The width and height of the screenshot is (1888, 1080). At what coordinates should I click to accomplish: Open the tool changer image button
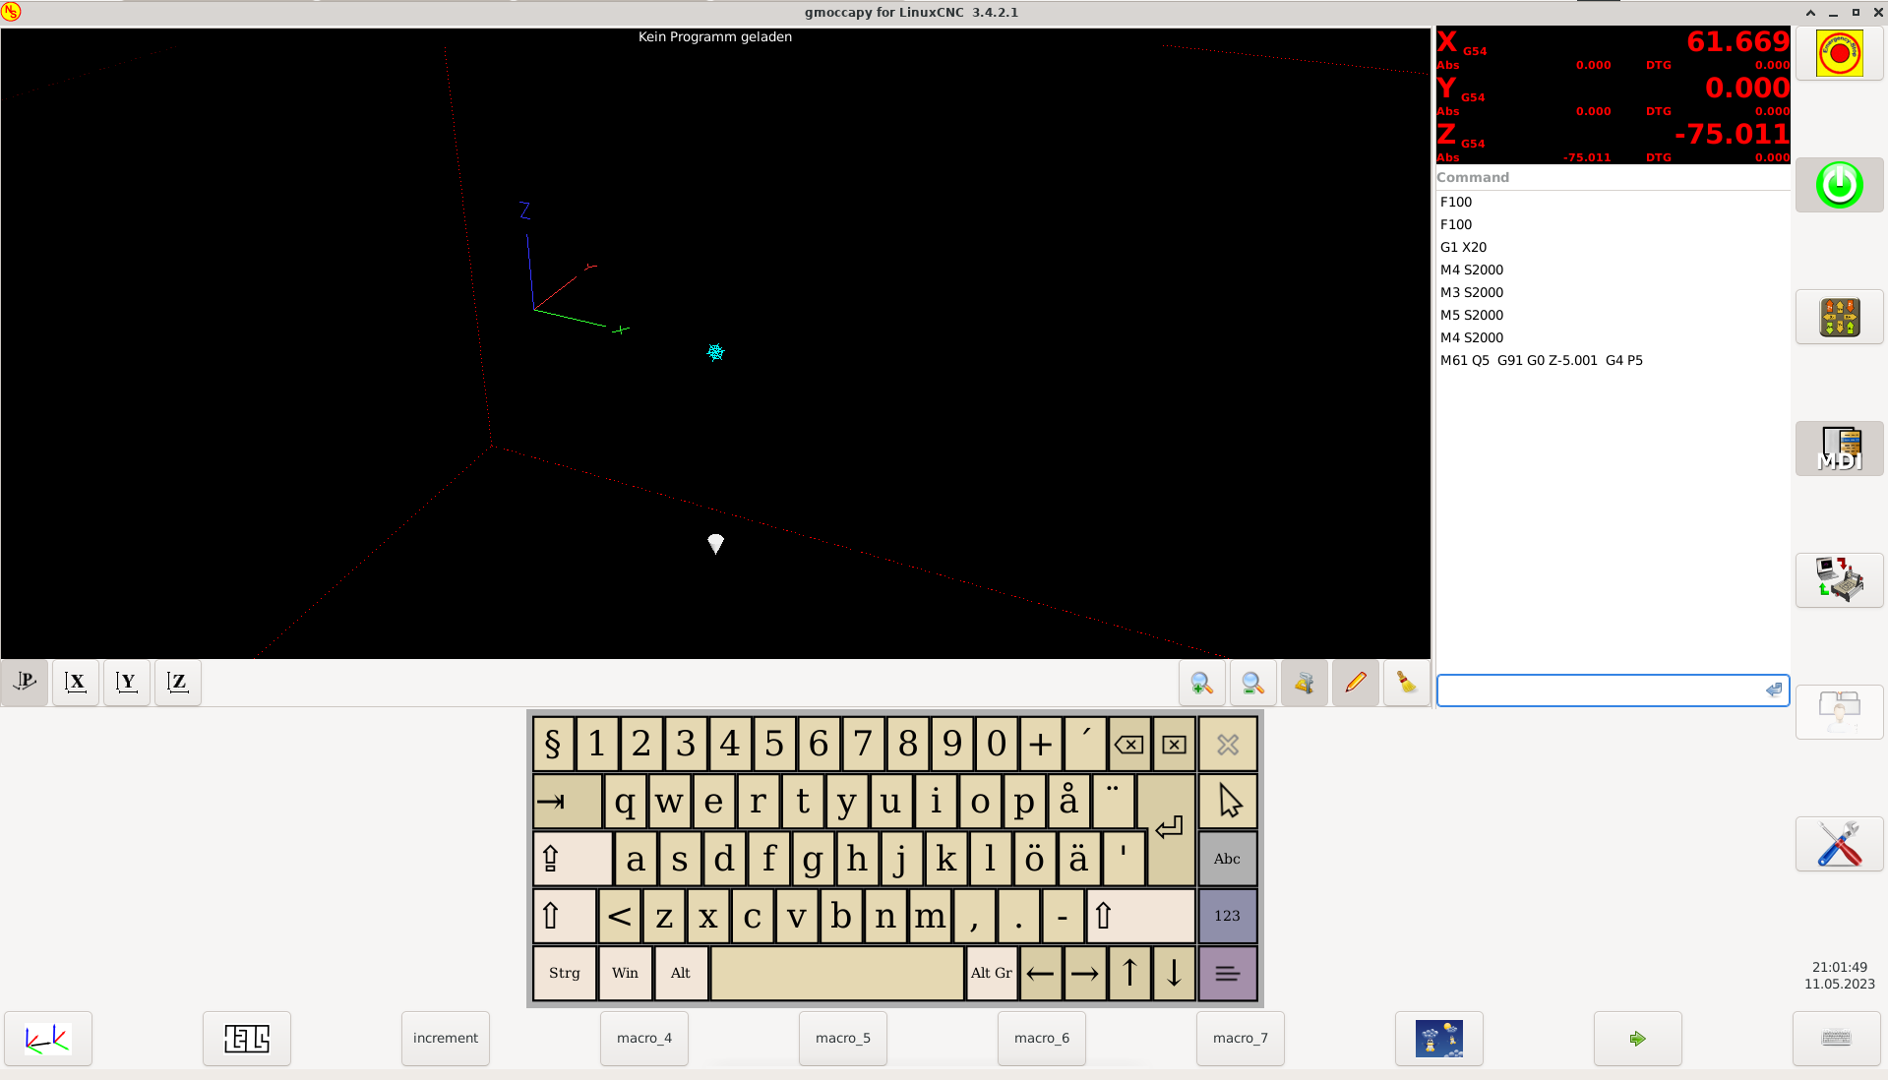1439,1039
